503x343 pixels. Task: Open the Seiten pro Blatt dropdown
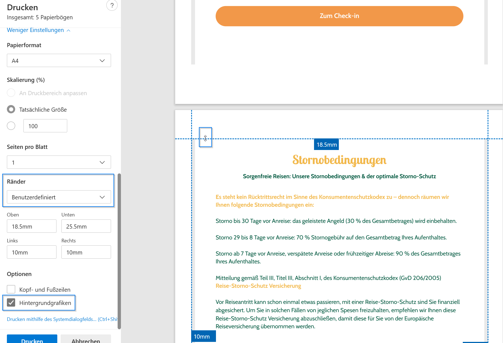click(59, 162)
